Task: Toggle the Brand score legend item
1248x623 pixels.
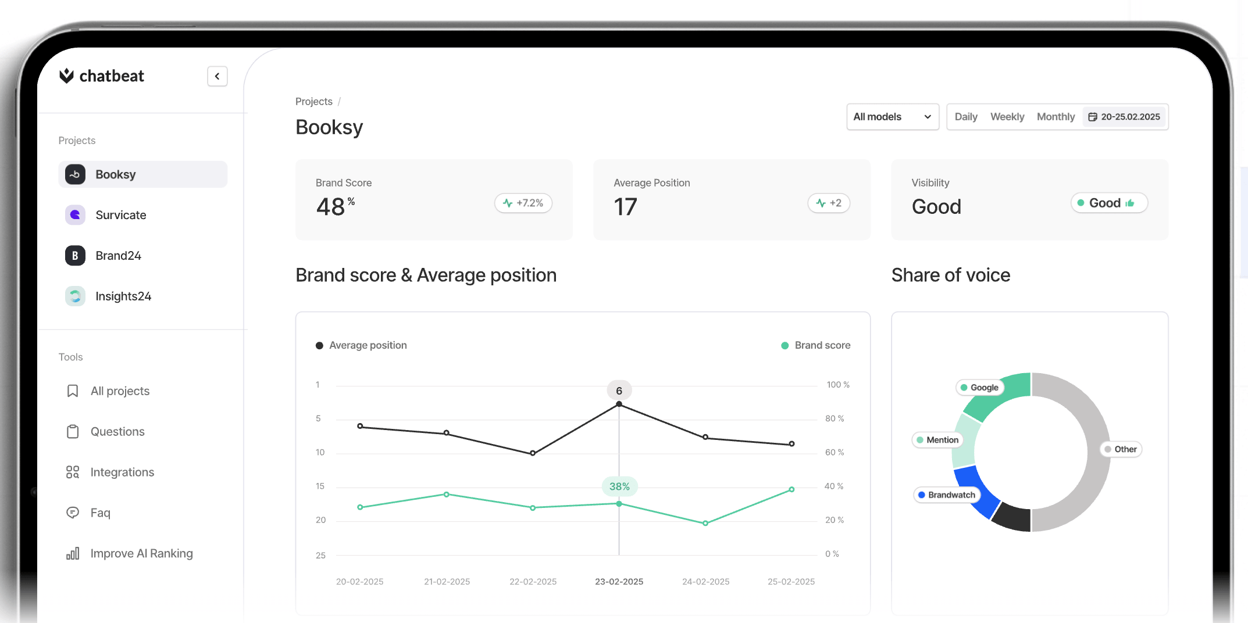Action: [815, 345]
